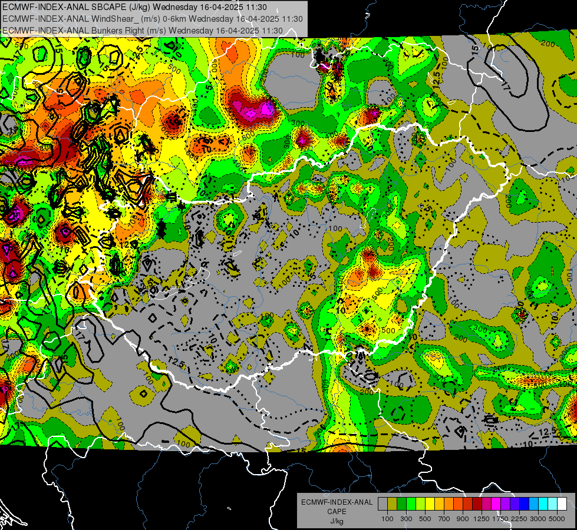Screen dimensions: 577x530
Task: Click the 5000 value under the color scale
Action: [x=557, y=519]
